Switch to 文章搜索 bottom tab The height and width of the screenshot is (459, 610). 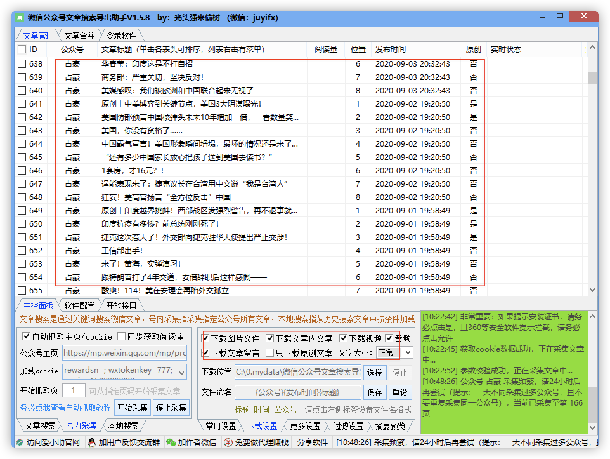pos(40,425)
